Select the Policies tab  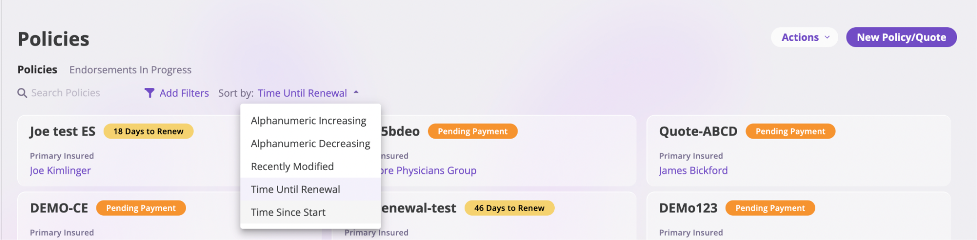click(x=37, y=70)
